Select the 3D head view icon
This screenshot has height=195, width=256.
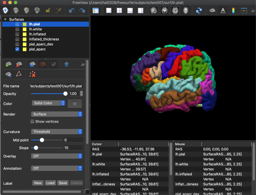pyautogui.click(x=185, y=10)
